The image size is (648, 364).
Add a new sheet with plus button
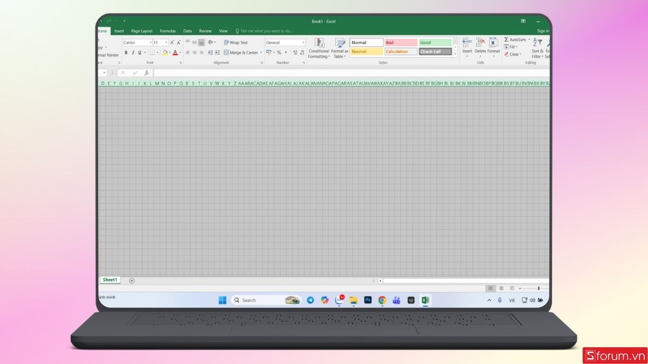132,280
